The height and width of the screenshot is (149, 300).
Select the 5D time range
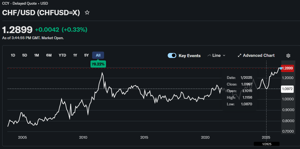[x=25, y=55]
